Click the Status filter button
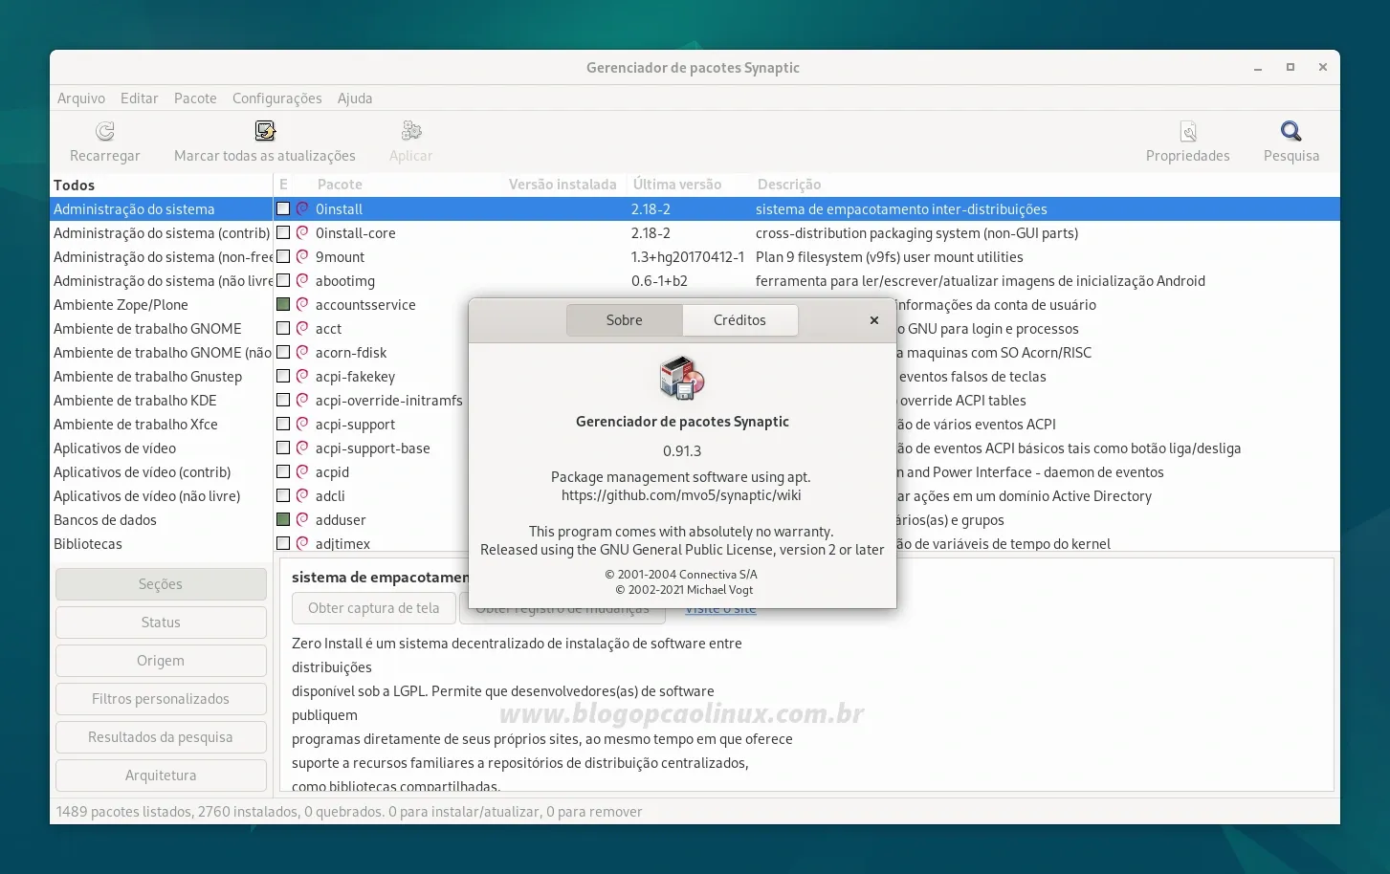 (x=161, y=623)
